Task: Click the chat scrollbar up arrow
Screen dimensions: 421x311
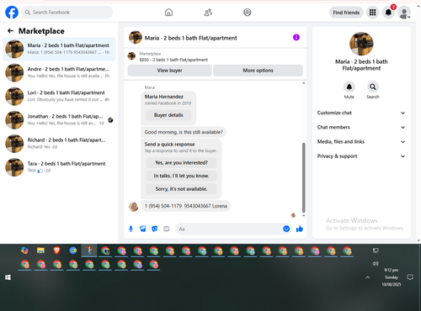Action: pyautogui.click(x=303, y=83)
